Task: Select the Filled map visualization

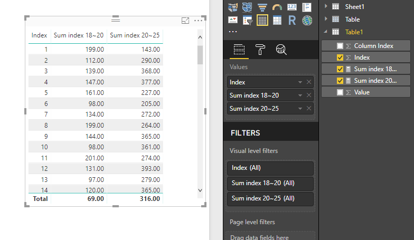Action: tap(232, 7)
